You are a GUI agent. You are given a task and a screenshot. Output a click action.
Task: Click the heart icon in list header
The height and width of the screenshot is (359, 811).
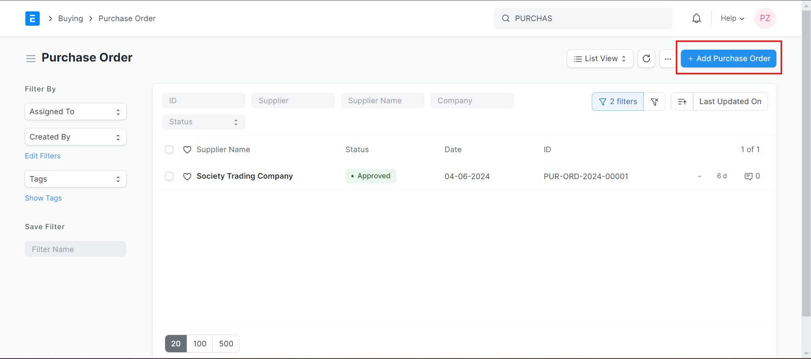tap(187, 150)
